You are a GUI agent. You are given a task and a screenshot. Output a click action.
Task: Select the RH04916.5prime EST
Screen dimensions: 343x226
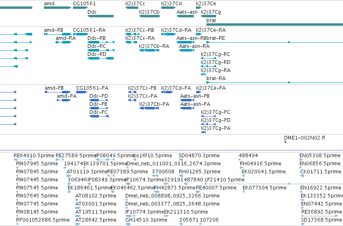coord(241,168)
